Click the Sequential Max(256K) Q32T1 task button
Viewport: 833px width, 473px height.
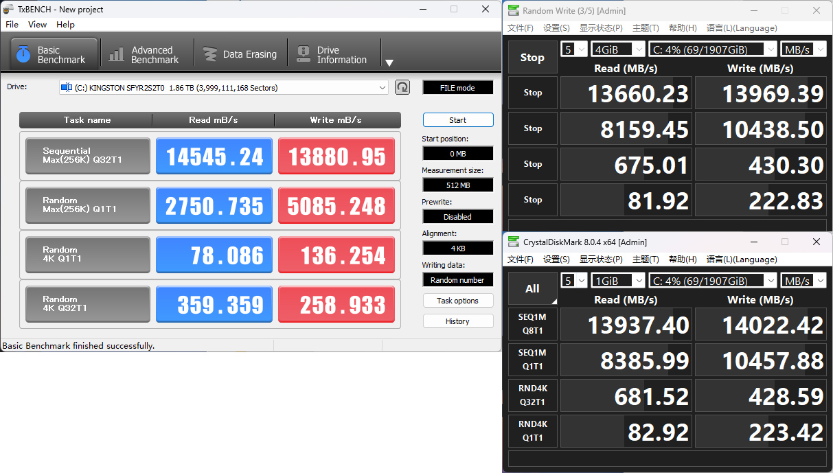pyautogui.click(x=88, y=156)
